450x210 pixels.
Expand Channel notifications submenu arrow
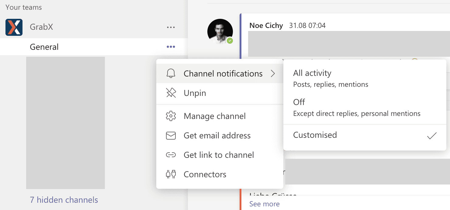pos(273,73)
